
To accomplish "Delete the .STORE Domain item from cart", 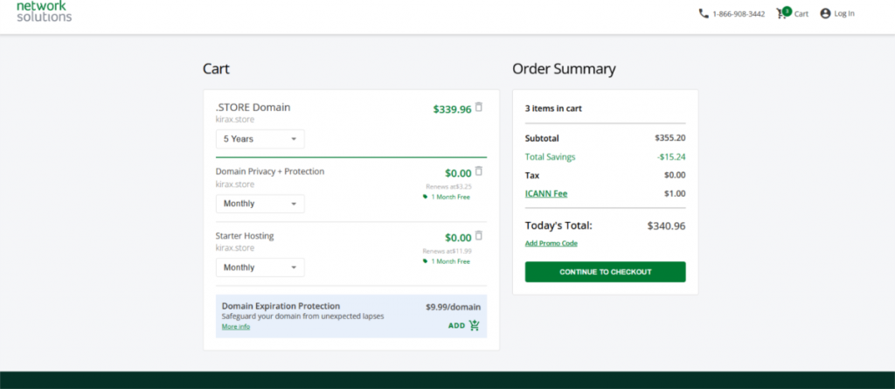I will [478, 108].
